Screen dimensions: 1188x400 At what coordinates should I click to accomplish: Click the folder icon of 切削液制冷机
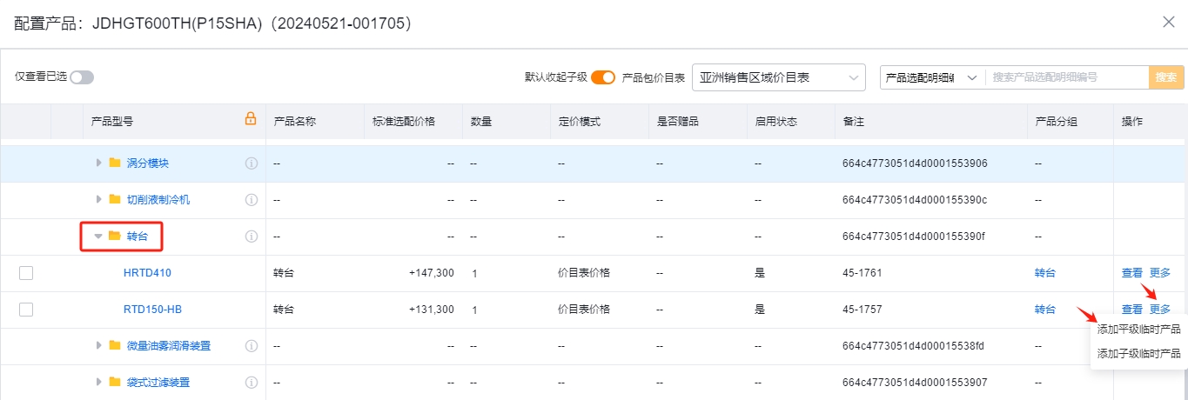115,199
